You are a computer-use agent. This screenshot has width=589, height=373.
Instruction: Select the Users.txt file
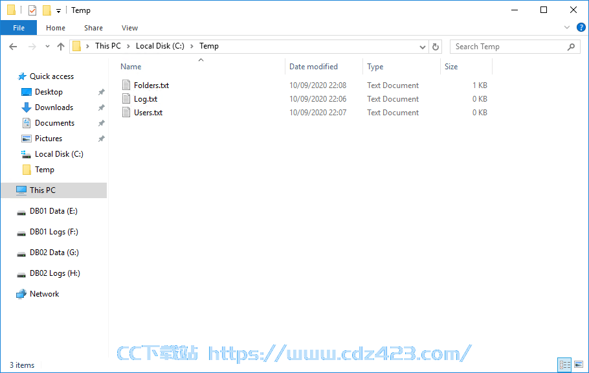[x=148, y=113]
